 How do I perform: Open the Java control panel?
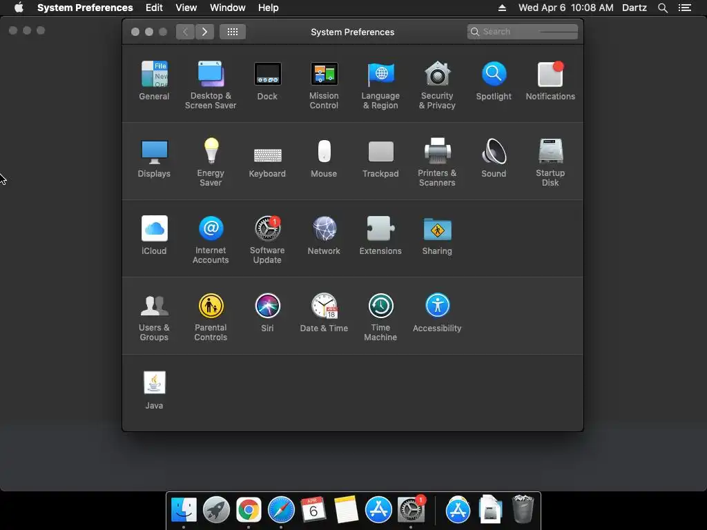pyautogui.click(x=154, y=390)
